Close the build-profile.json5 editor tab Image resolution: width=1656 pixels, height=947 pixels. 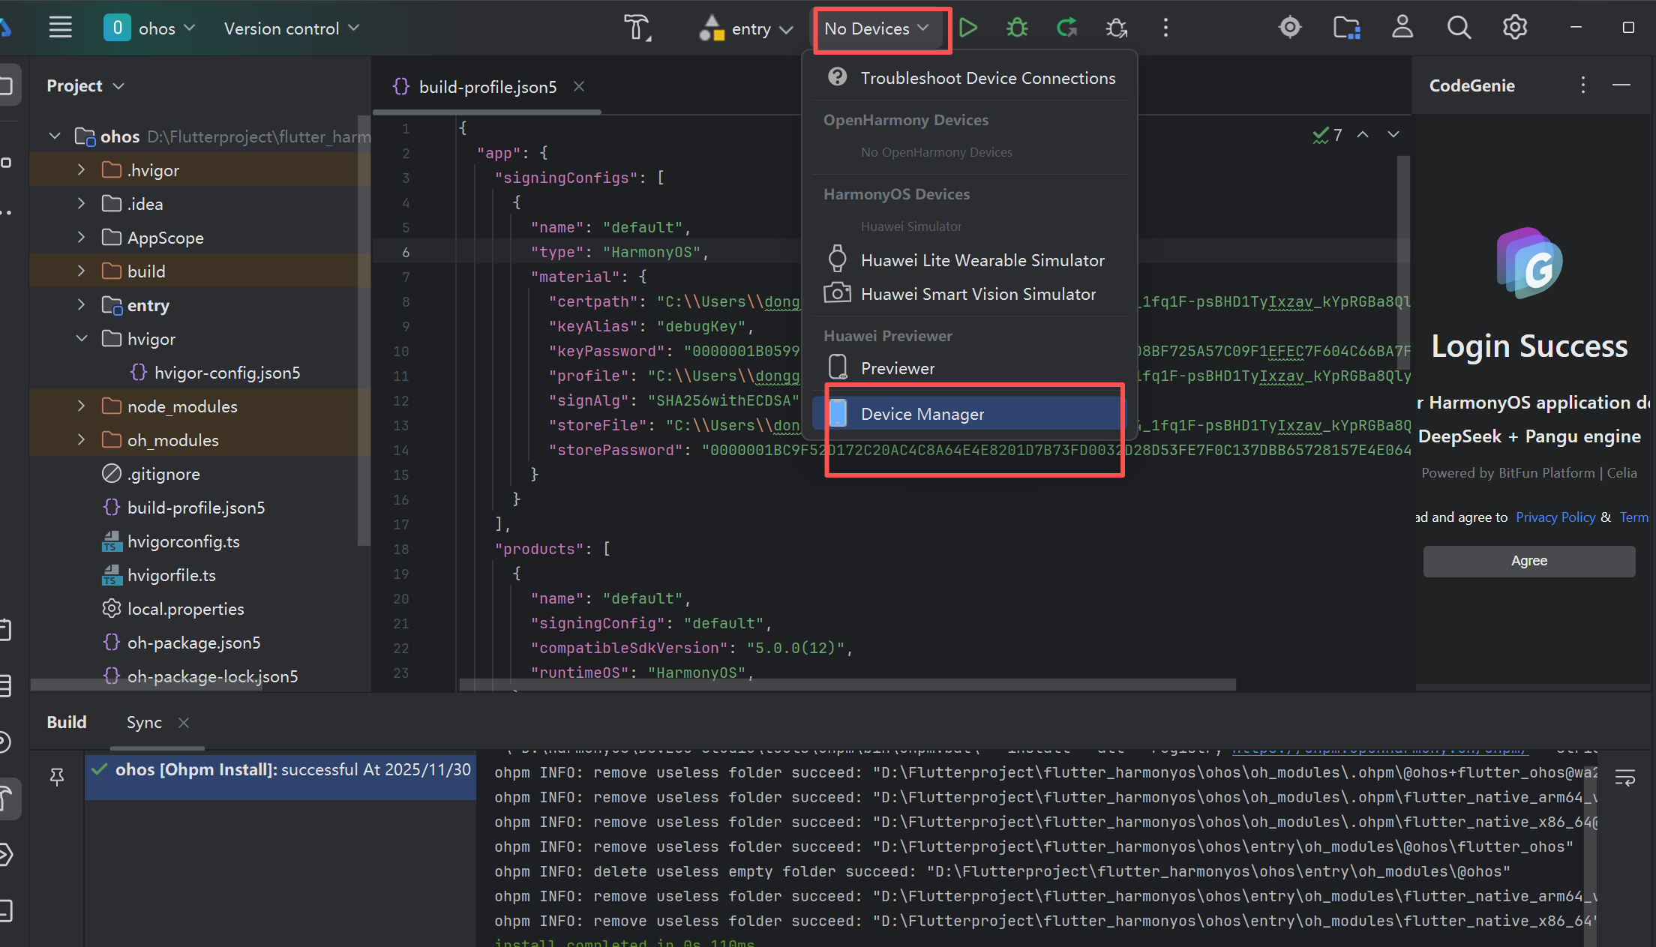(579, 87)
